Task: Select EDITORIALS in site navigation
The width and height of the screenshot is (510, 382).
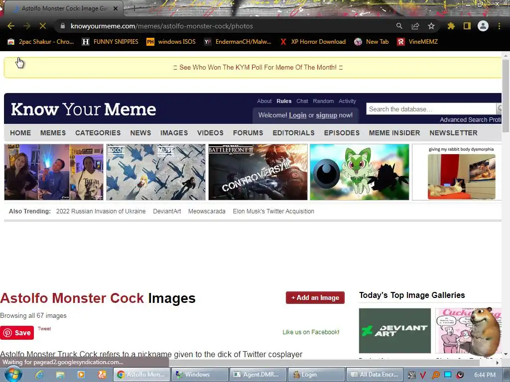Action: pyautogui.click(x=293, y=133)
